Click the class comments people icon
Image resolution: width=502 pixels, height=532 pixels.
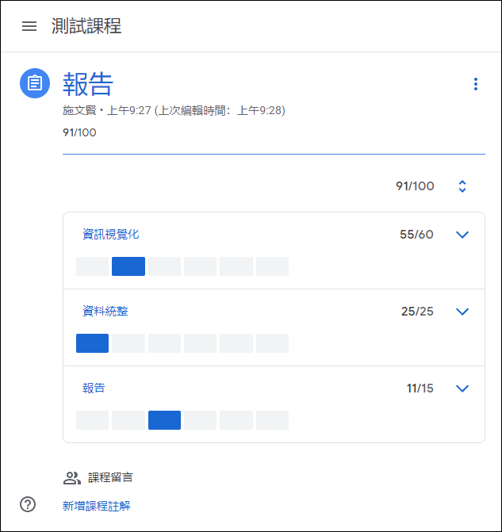pyautogui.click(x=72, y=478)
